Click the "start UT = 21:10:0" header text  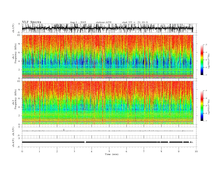pyautogui.click(x=135, y=22)
